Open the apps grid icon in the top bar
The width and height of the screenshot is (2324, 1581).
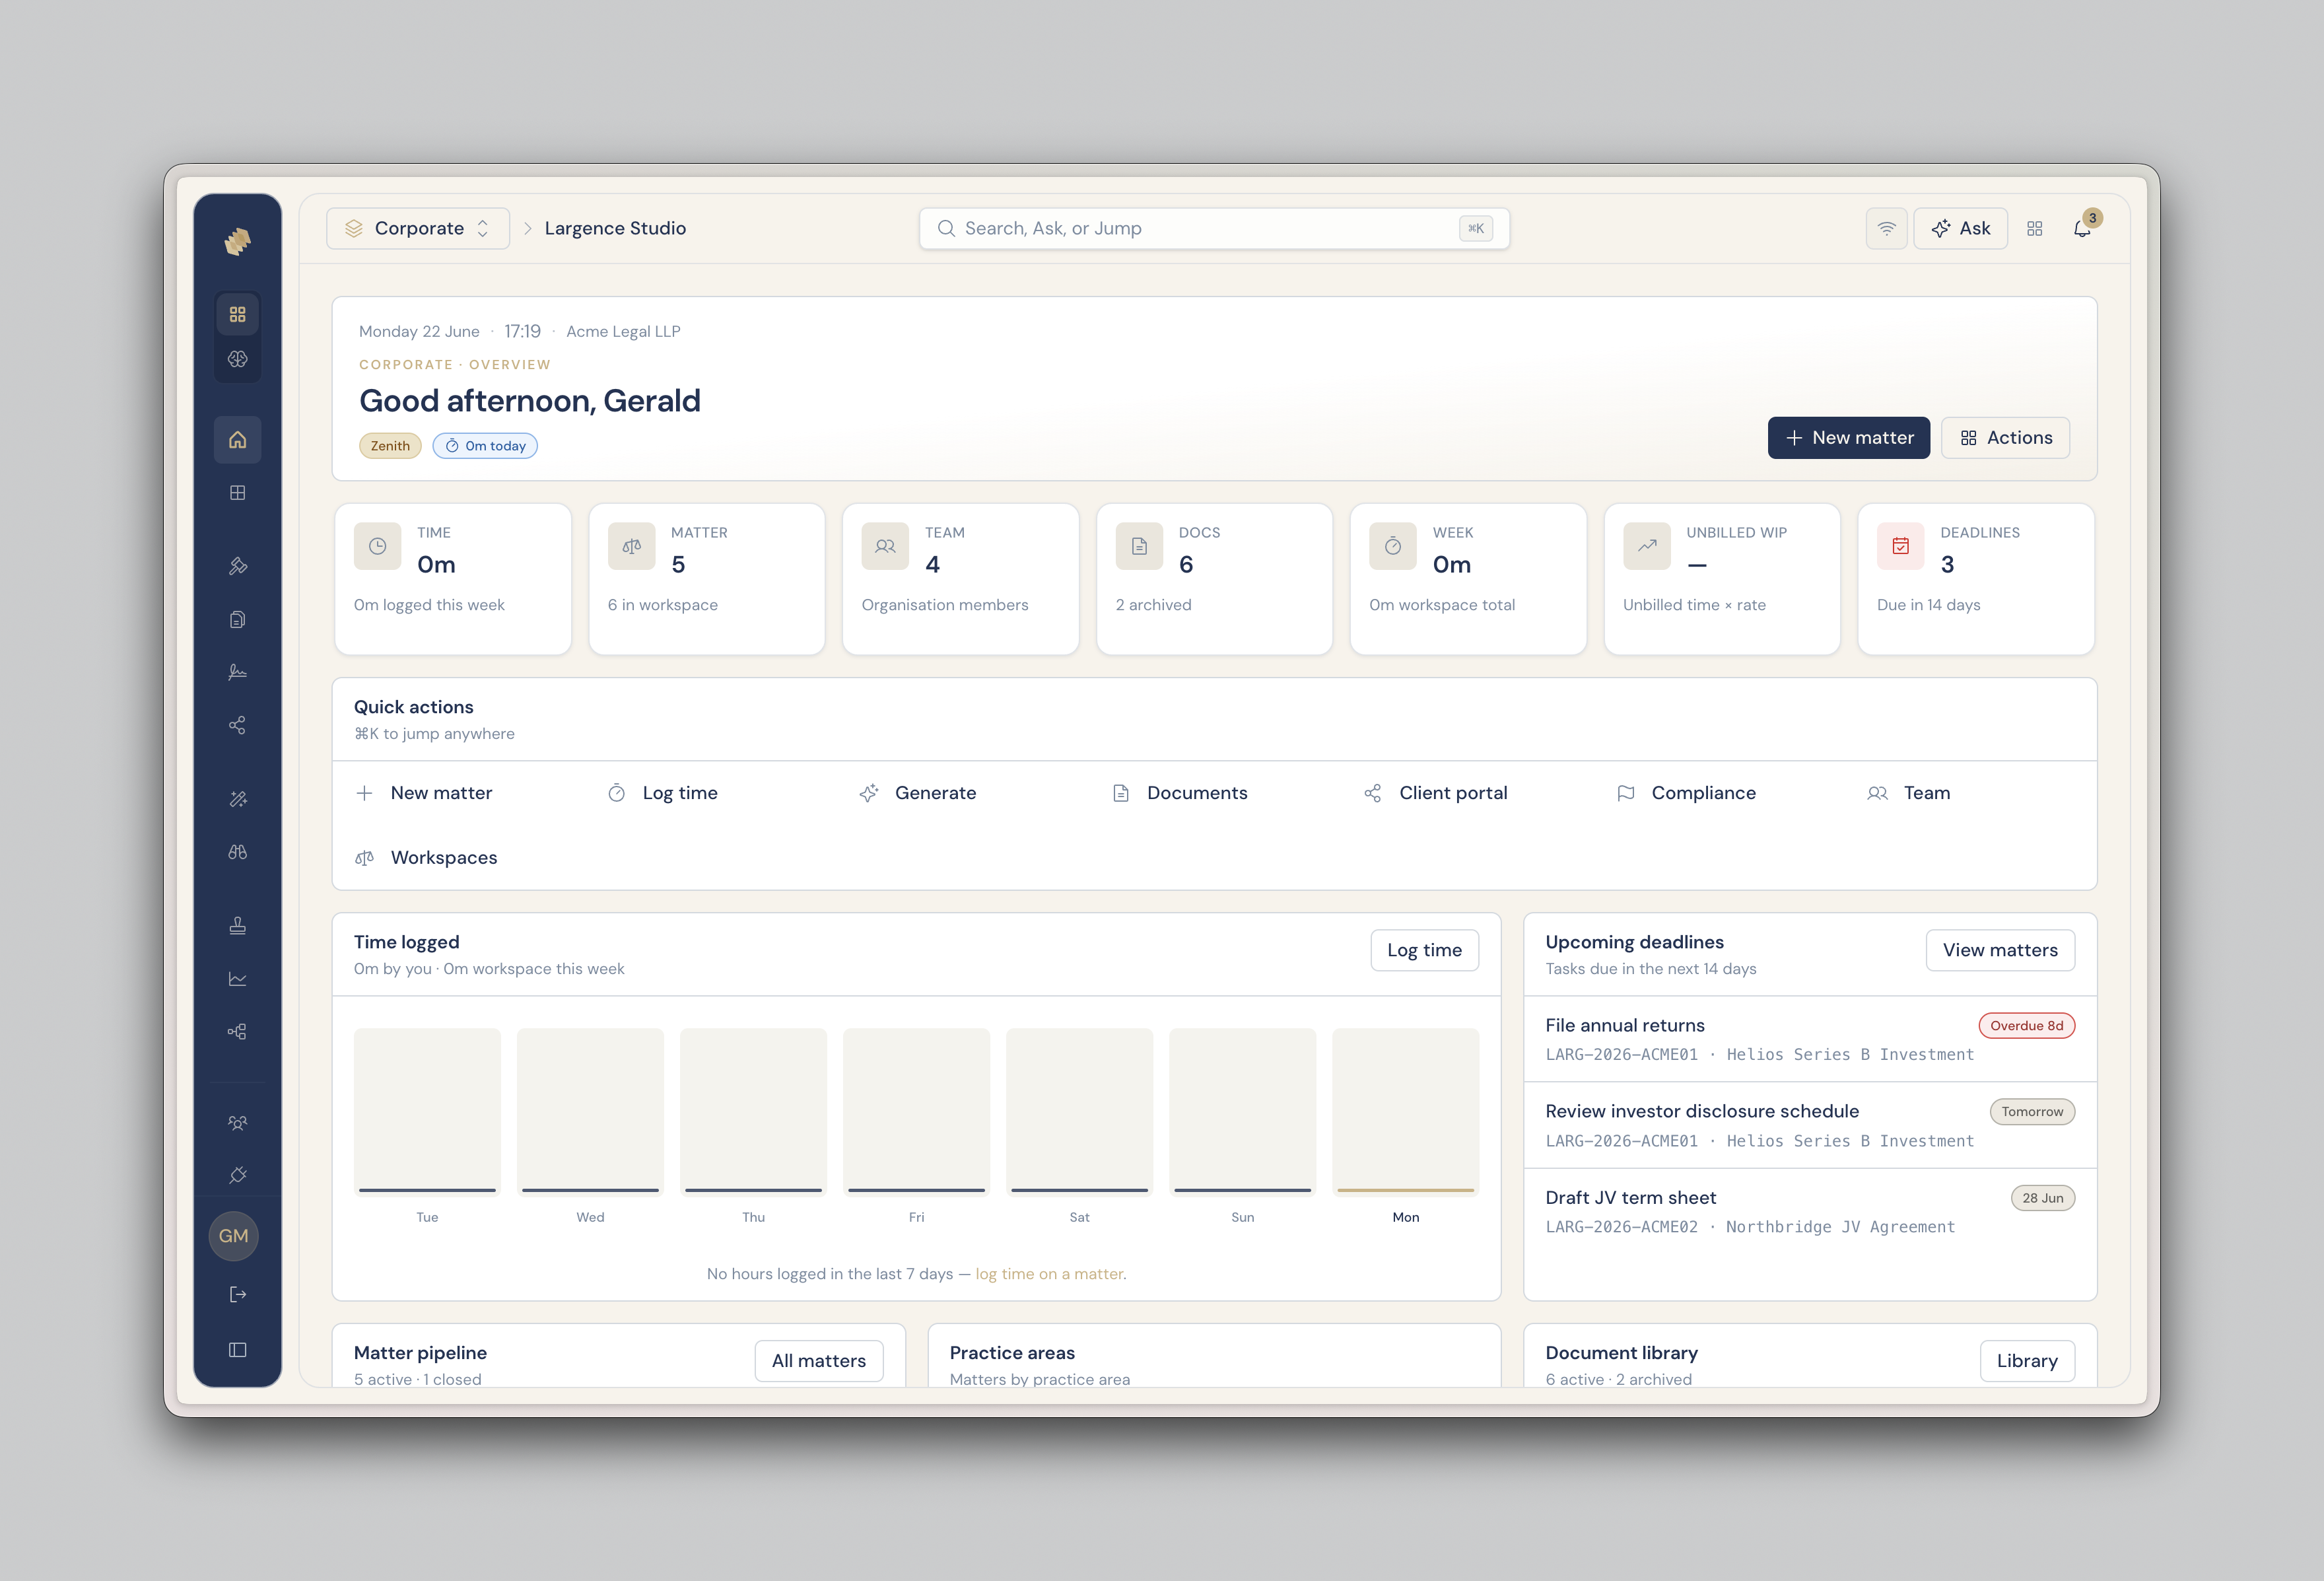click(x=2034, y=229)
